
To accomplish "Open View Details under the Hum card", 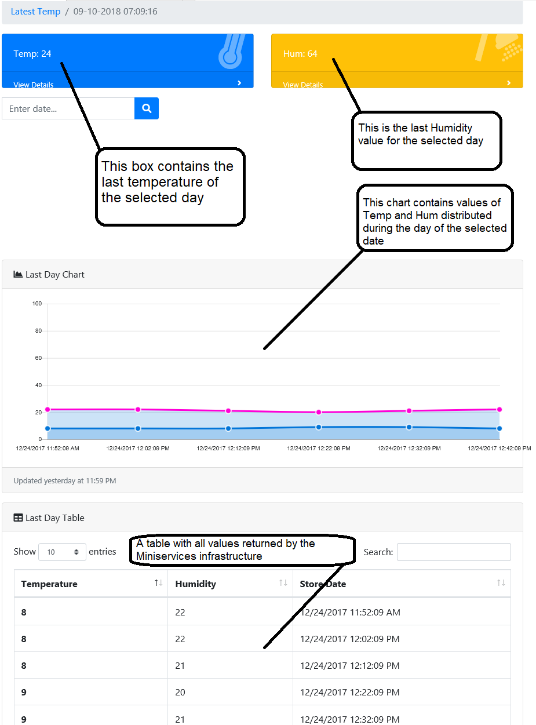I will coord(303,85).
